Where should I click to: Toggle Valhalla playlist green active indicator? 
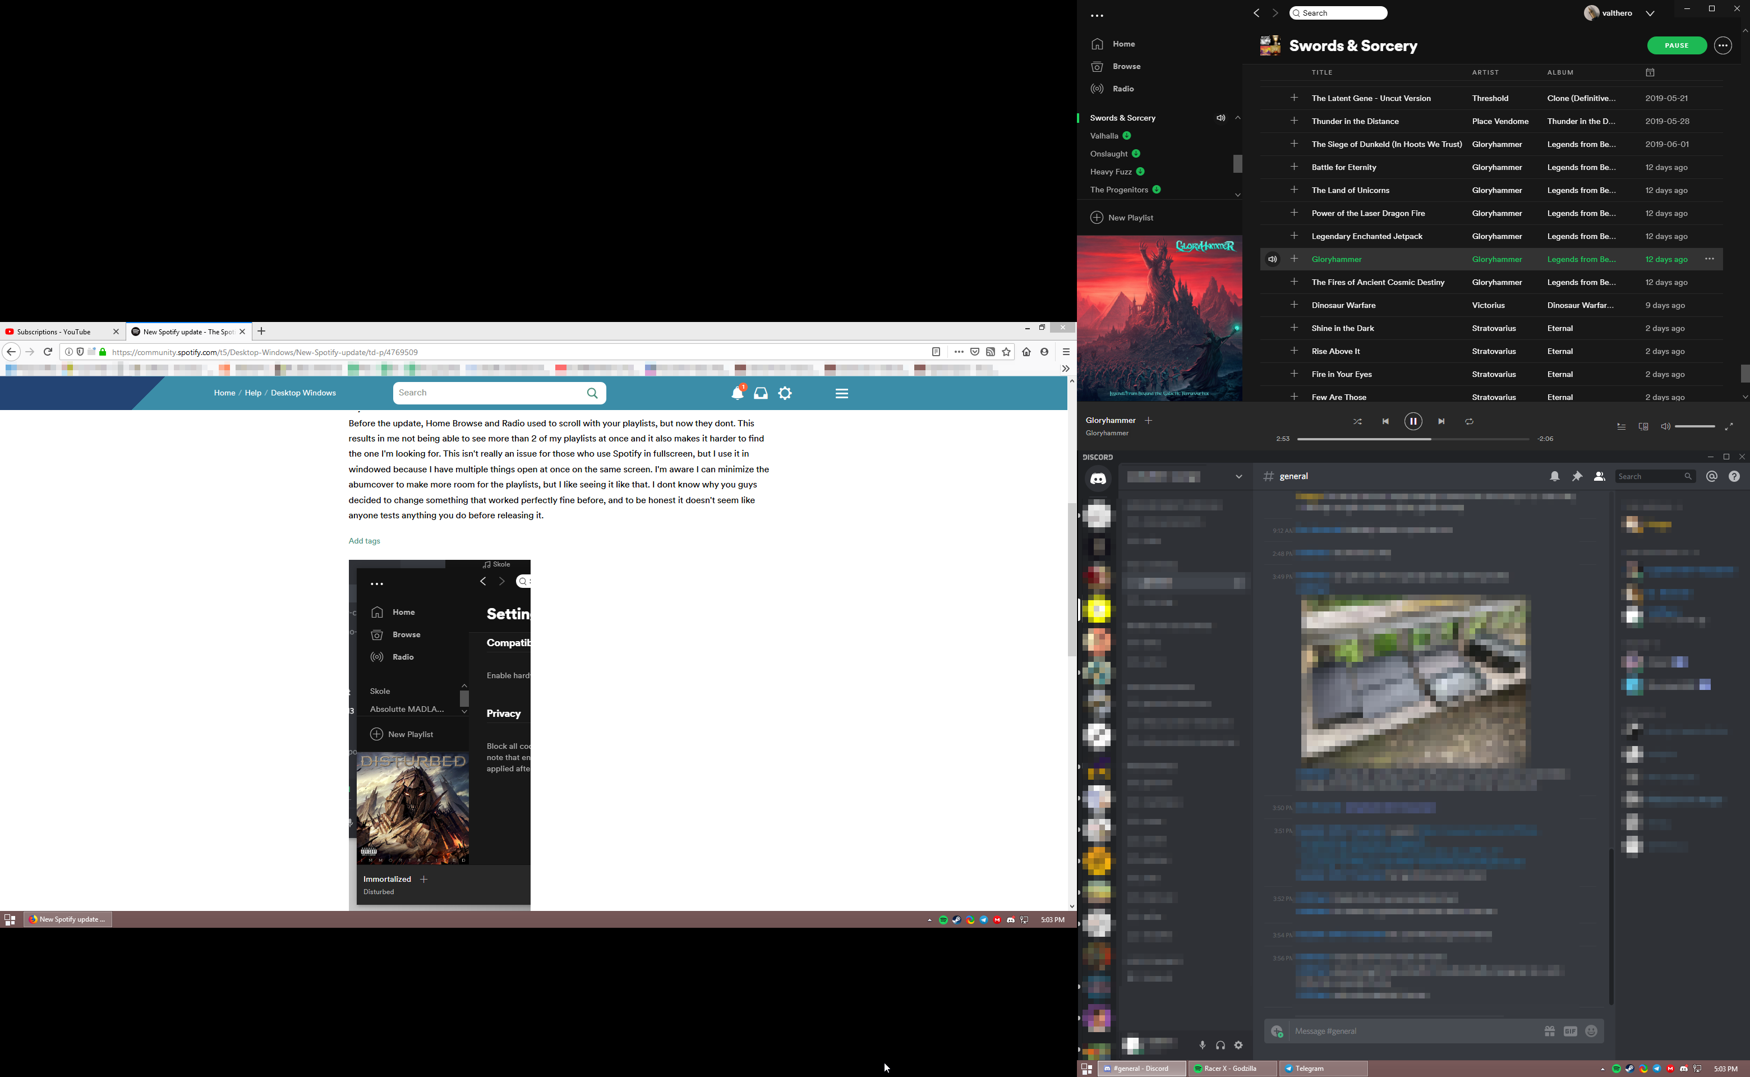(1125, 135)
